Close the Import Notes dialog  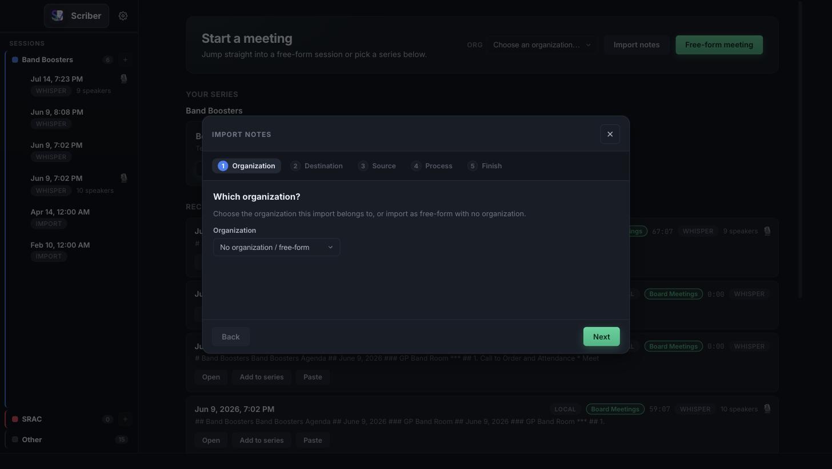(x=610, y=134)
